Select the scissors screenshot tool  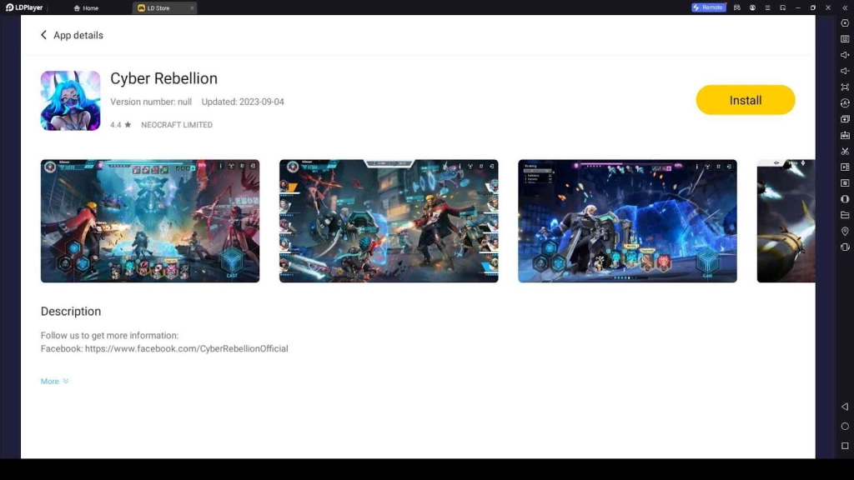[x=845, y=152]
